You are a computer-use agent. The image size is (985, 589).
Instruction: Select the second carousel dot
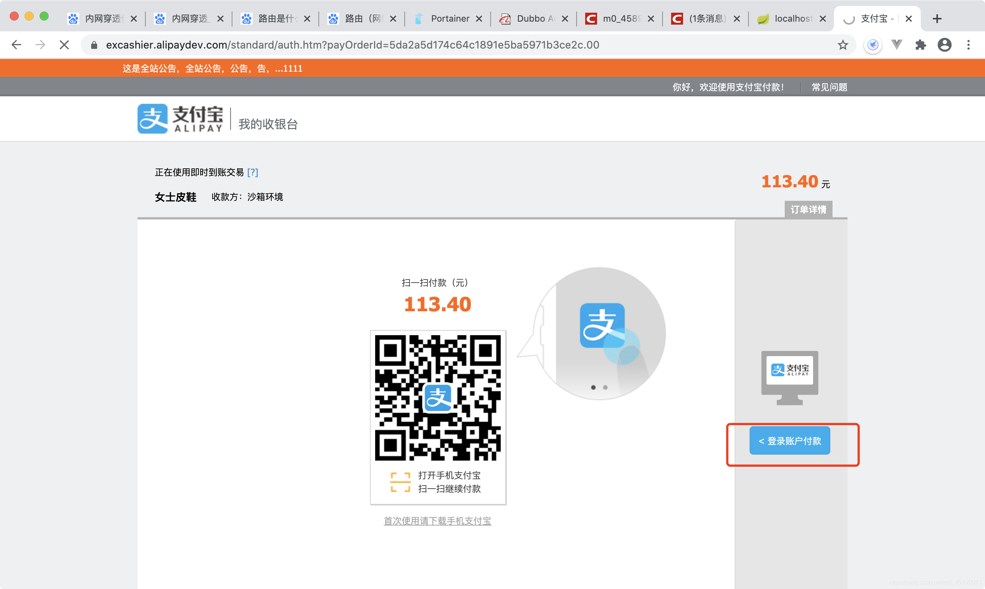coord(605,387)
